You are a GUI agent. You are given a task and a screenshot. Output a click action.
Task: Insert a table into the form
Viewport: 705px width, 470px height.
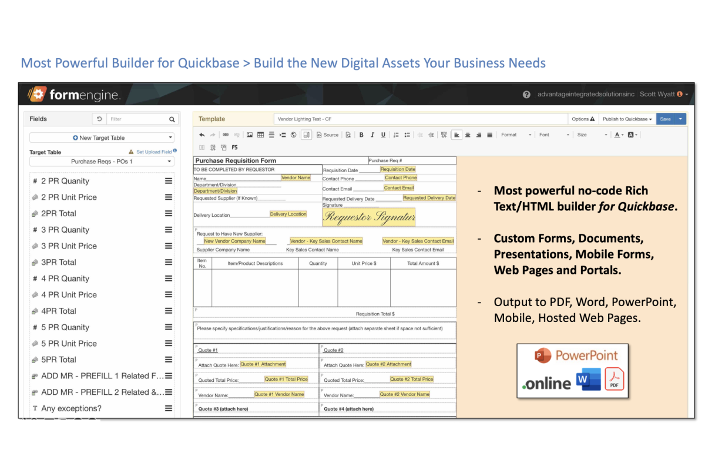coord(261,135)
